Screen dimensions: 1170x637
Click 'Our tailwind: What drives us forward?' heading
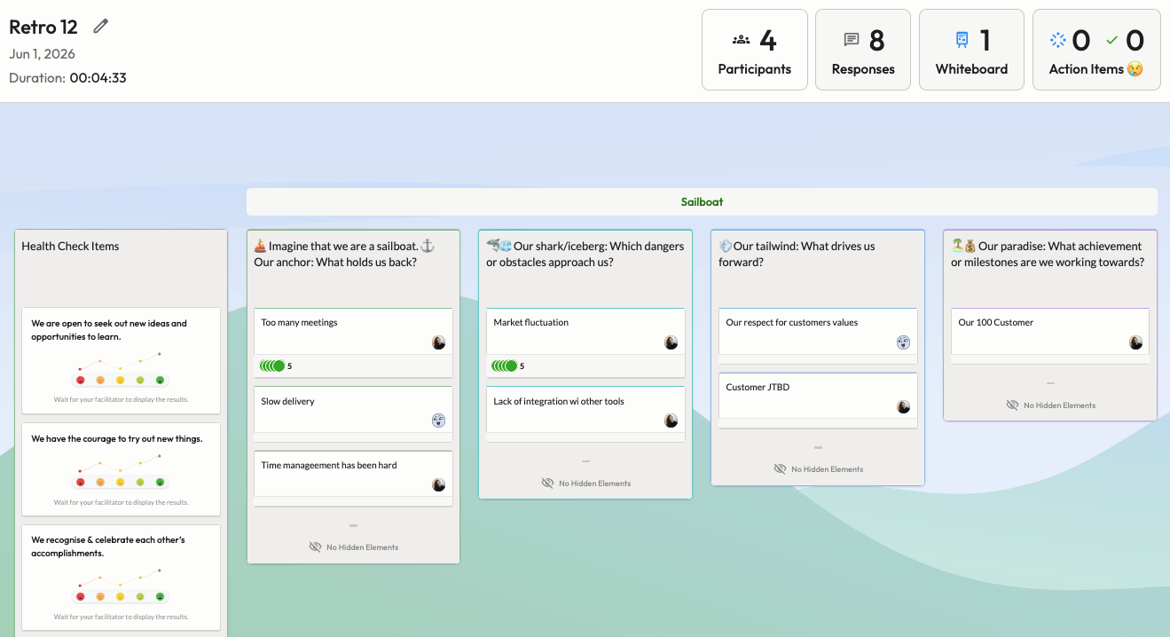click(797, 254)
